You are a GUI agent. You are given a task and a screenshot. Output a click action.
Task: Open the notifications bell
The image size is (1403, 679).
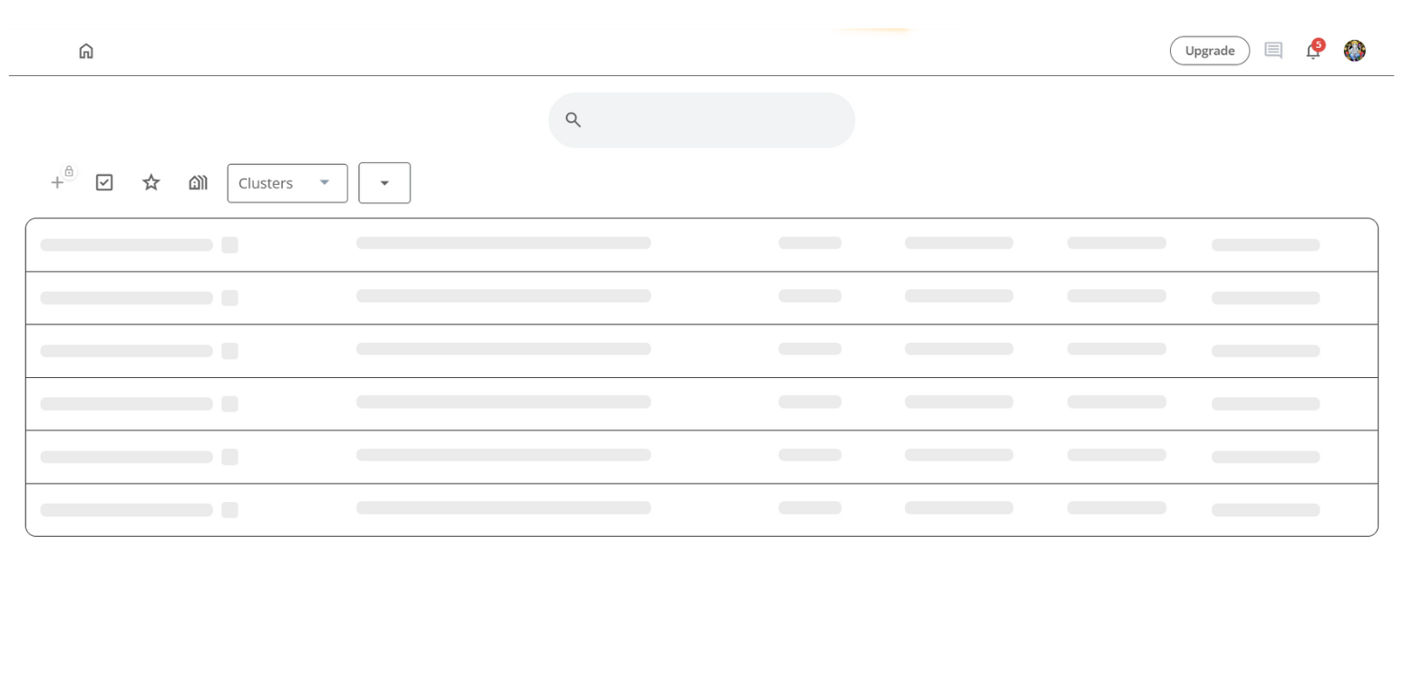(x=1311, y=53)
